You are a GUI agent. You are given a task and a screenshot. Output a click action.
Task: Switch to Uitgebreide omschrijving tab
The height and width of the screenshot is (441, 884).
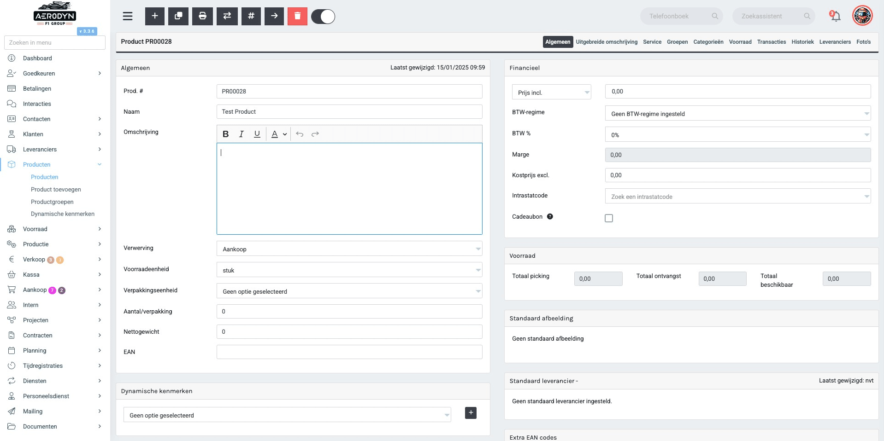coord(607,42)
